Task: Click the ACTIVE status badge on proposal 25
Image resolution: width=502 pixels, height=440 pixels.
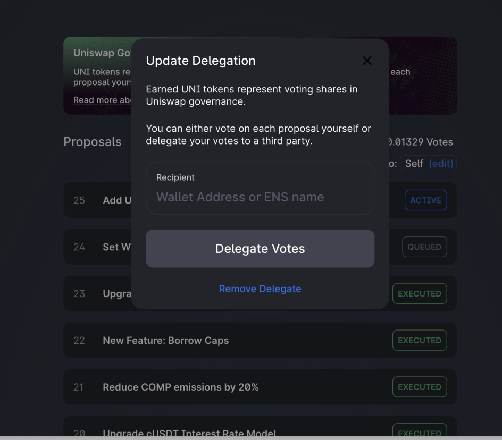Action: (425, 200)
